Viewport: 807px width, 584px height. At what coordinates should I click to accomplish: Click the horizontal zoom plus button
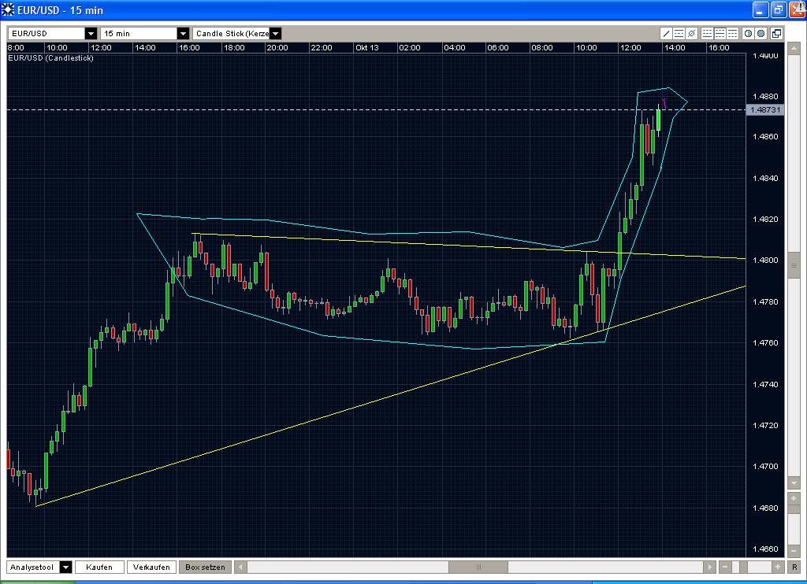778,567
